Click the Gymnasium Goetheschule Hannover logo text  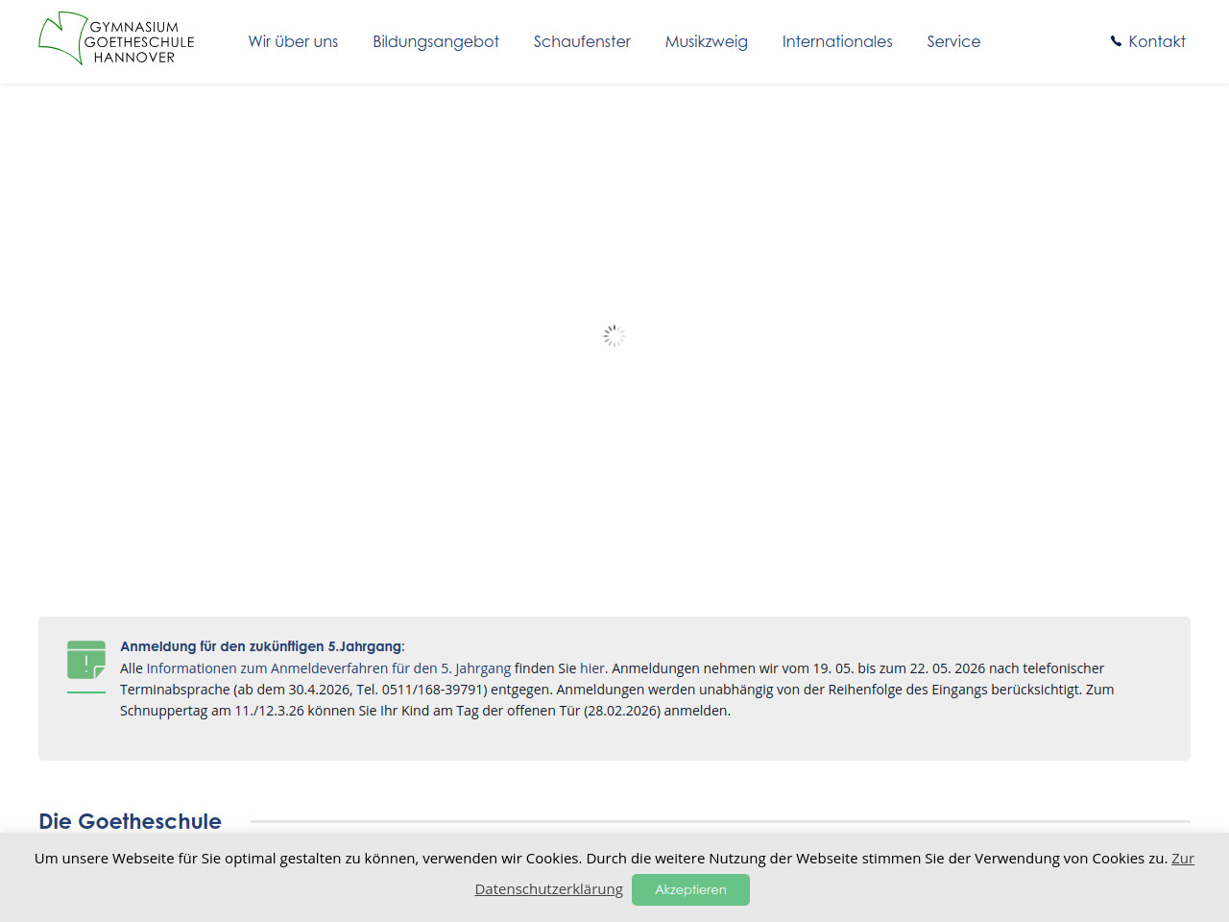[139, 42]
